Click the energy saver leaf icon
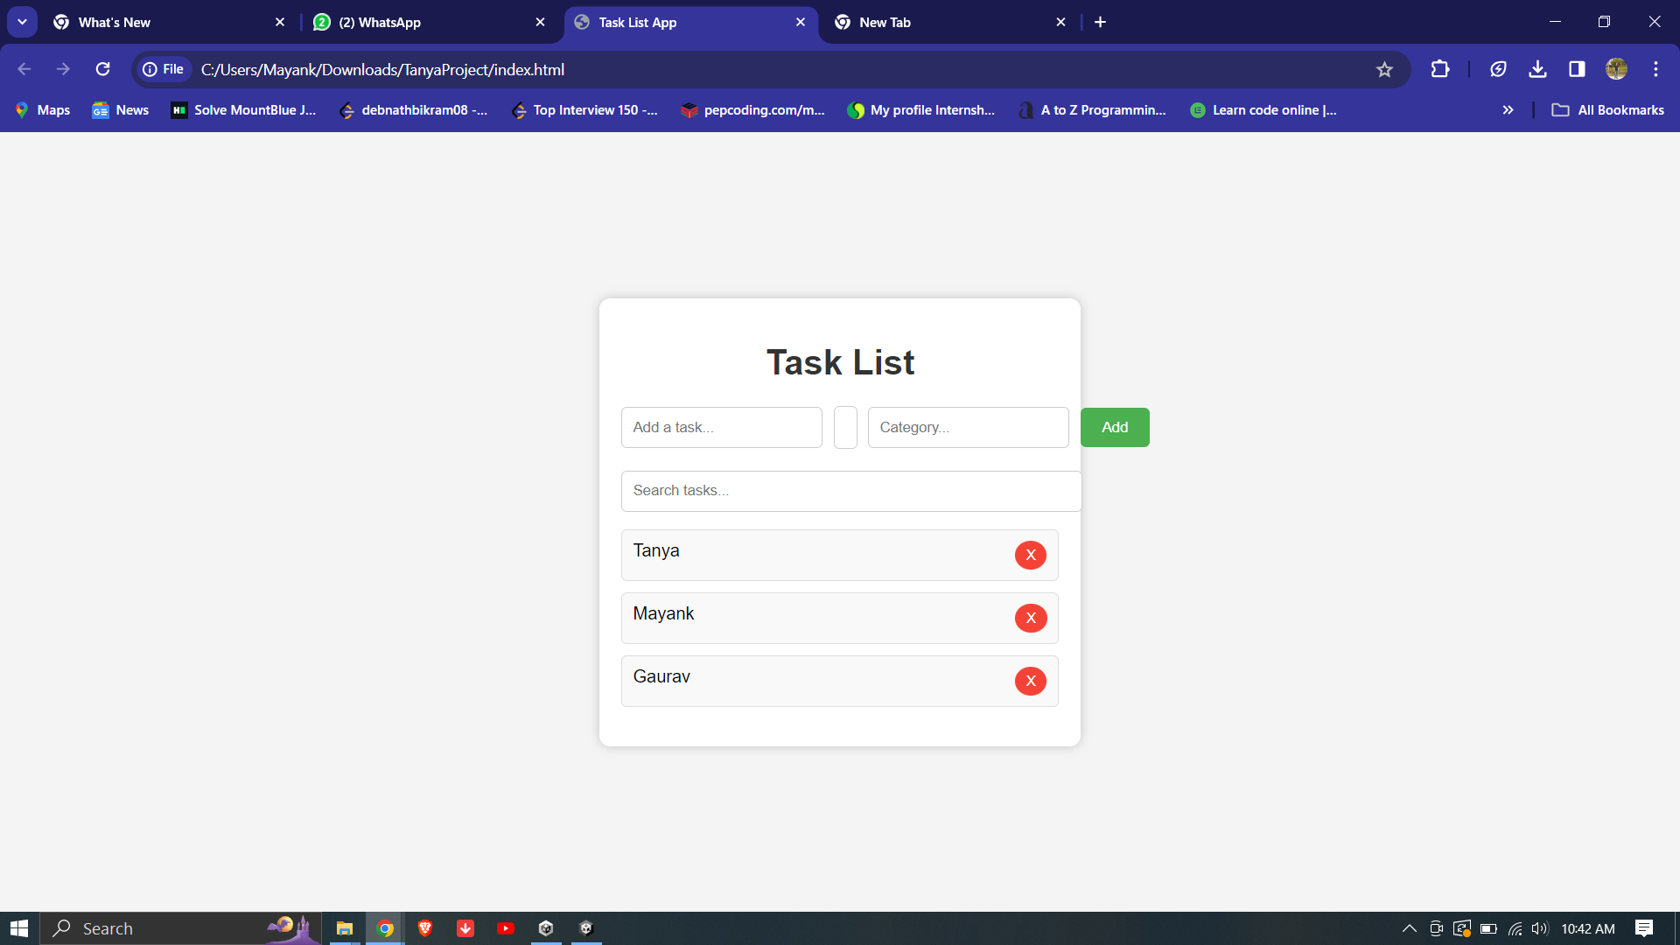Image resolution: width=1680 pixels, height=945 pixels. point(1498,69)
